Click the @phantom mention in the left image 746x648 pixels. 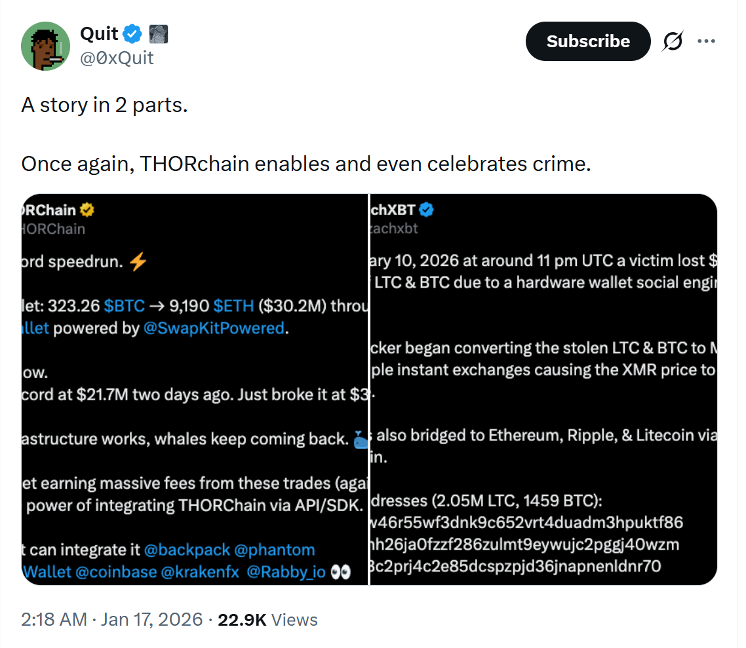point(274,549)
